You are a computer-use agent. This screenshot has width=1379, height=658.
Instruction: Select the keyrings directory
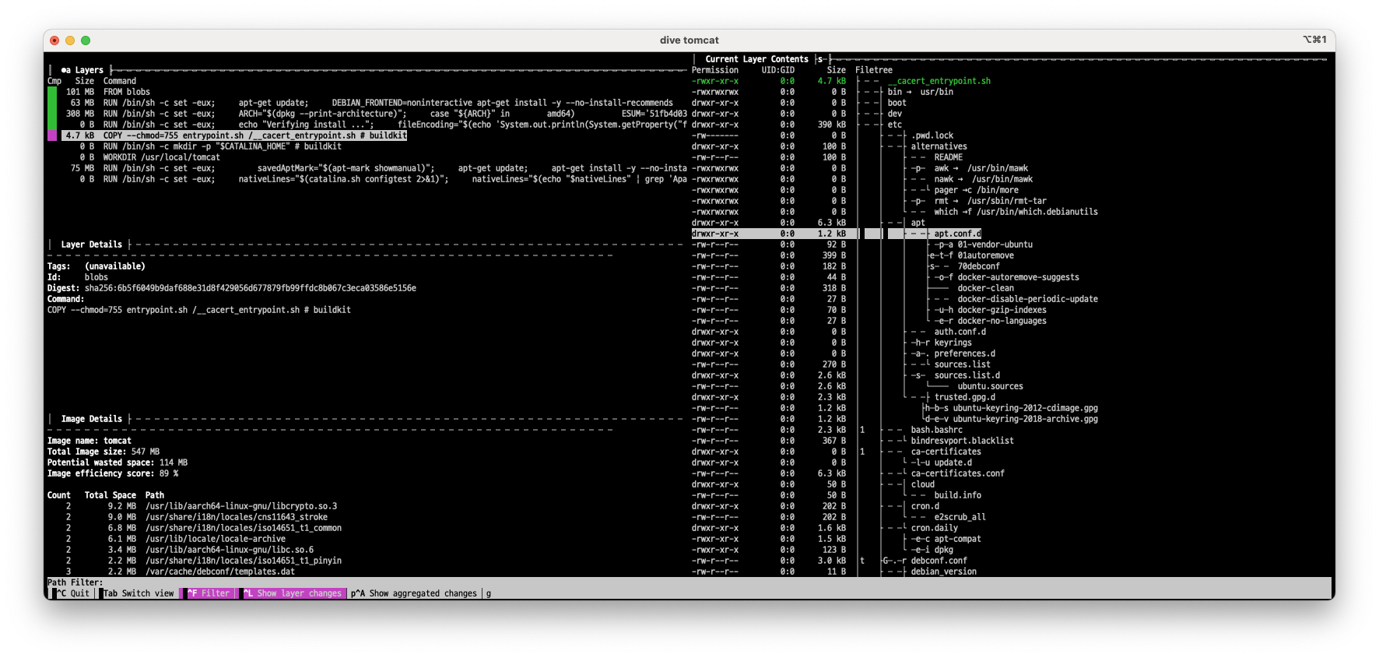pos(953,343)
